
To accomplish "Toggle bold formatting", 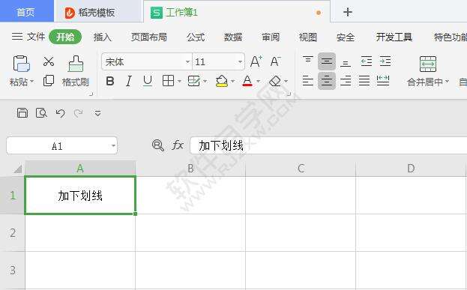I will click(x=110, y=81).
